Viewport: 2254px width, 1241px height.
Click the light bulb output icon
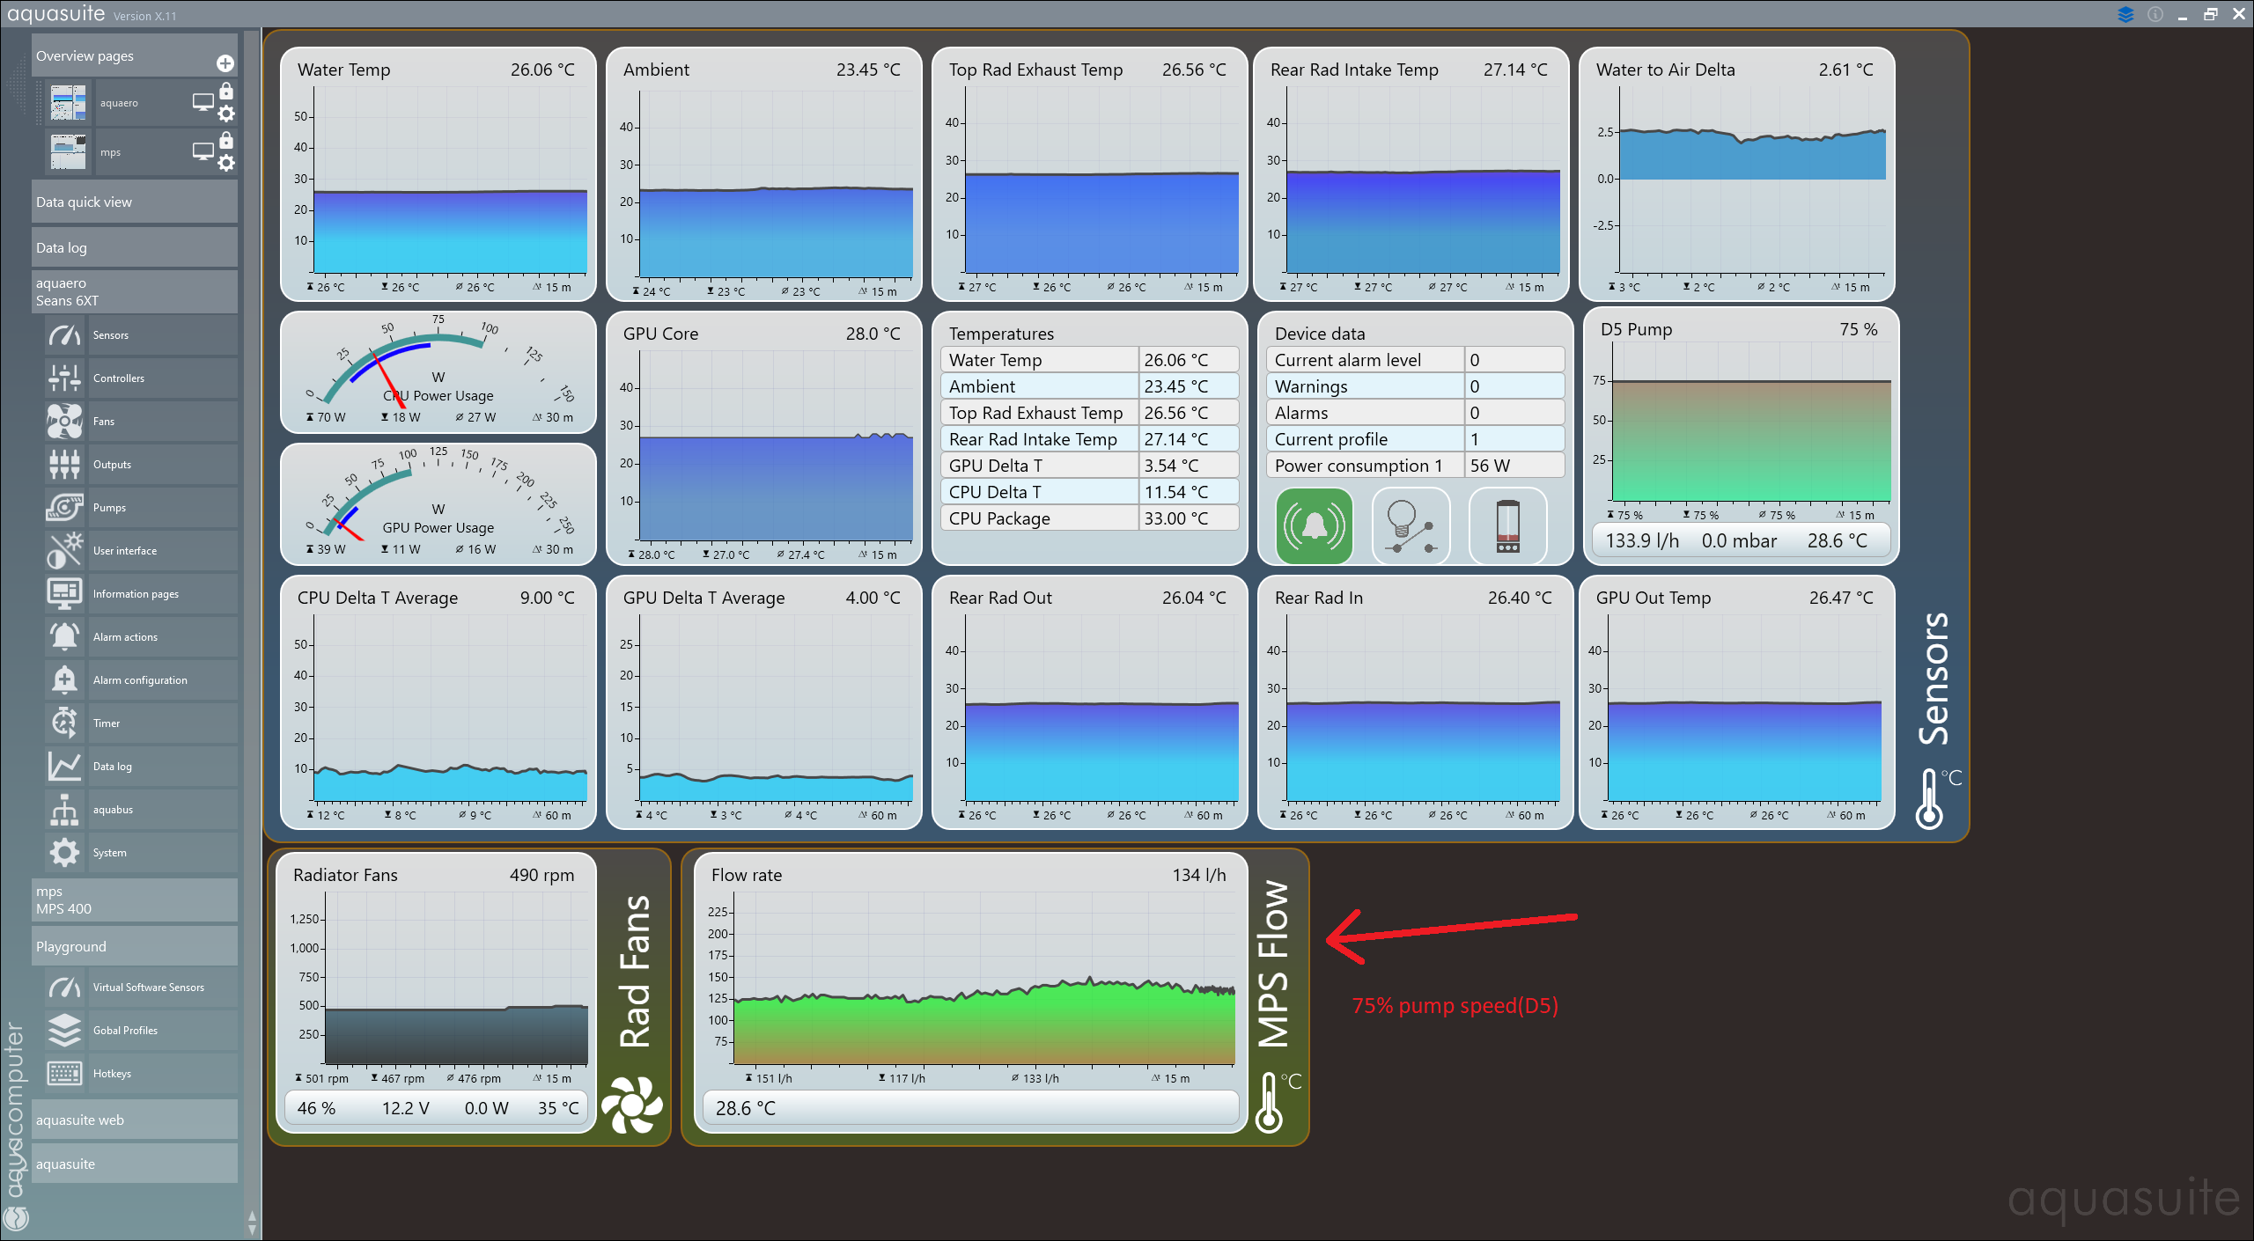coord(1411,526)
